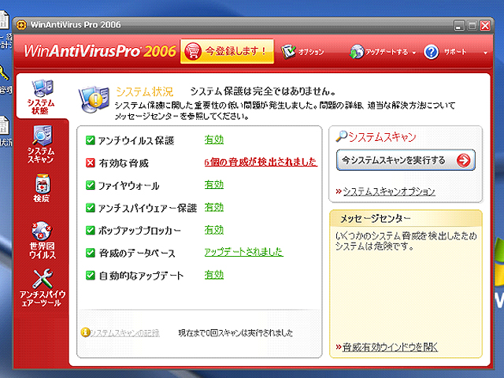
Task: Open the オプション menu item
Action: point(311,52)
